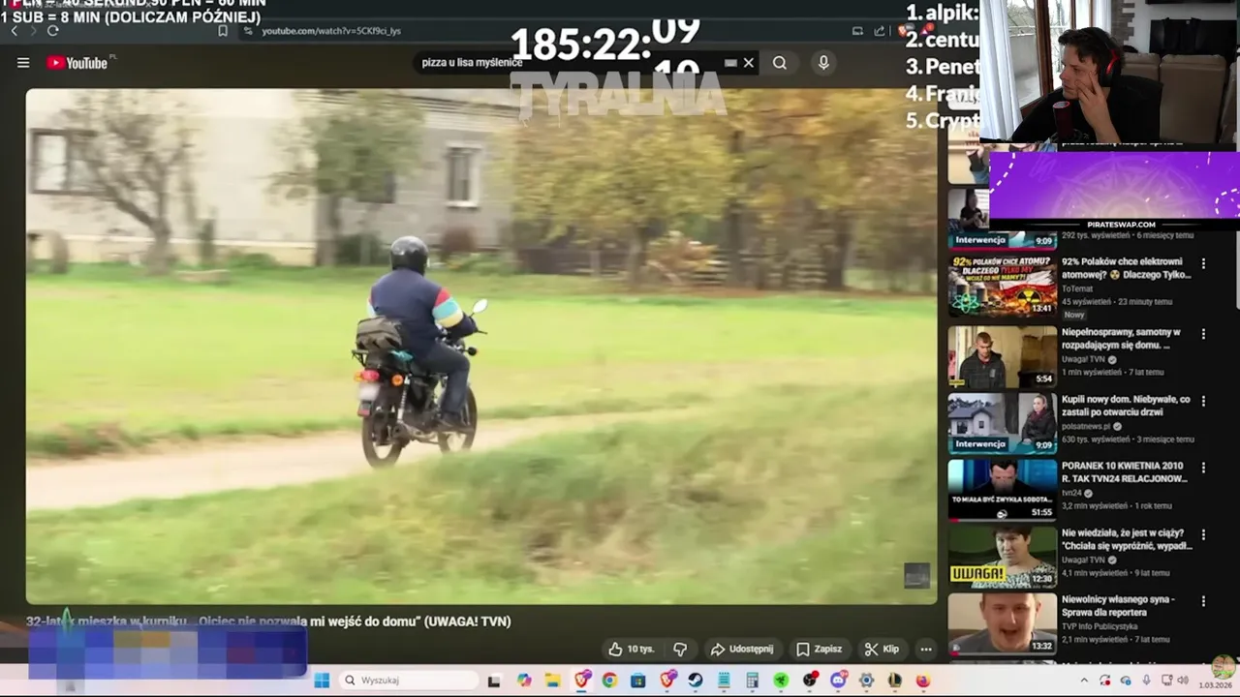1240x697 pixels.
Task: Open File Explorer from the taskbar
Action: coord(552,681)
